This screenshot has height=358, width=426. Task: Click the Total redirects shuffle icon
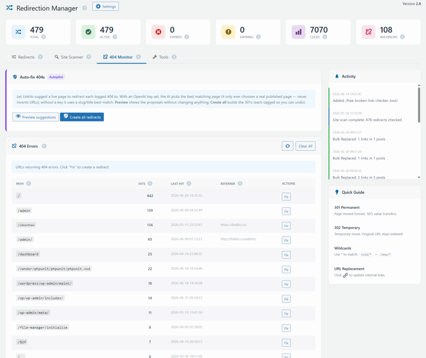tap(18, 32)
